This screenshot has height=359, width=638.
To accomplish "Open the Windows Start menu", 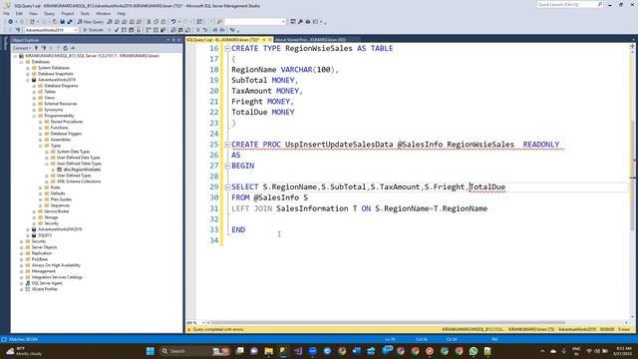I will [x=151, y=351].
